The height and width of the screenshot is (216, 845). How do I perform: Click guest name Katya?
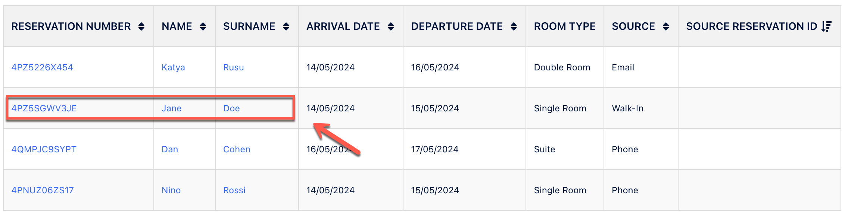pos(173,67)
